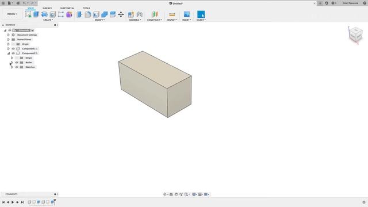This screenshot has height=207, width=368.
Task: Select the Joint tool
Action: pos(139,14)
